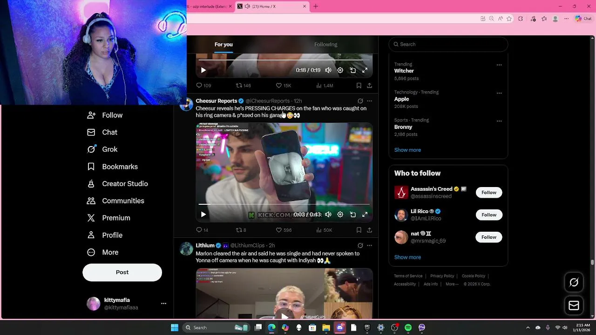This screenshot has height=335, width=596.
Task: Expand the More item in sidebar
Action: coord(103,252)
